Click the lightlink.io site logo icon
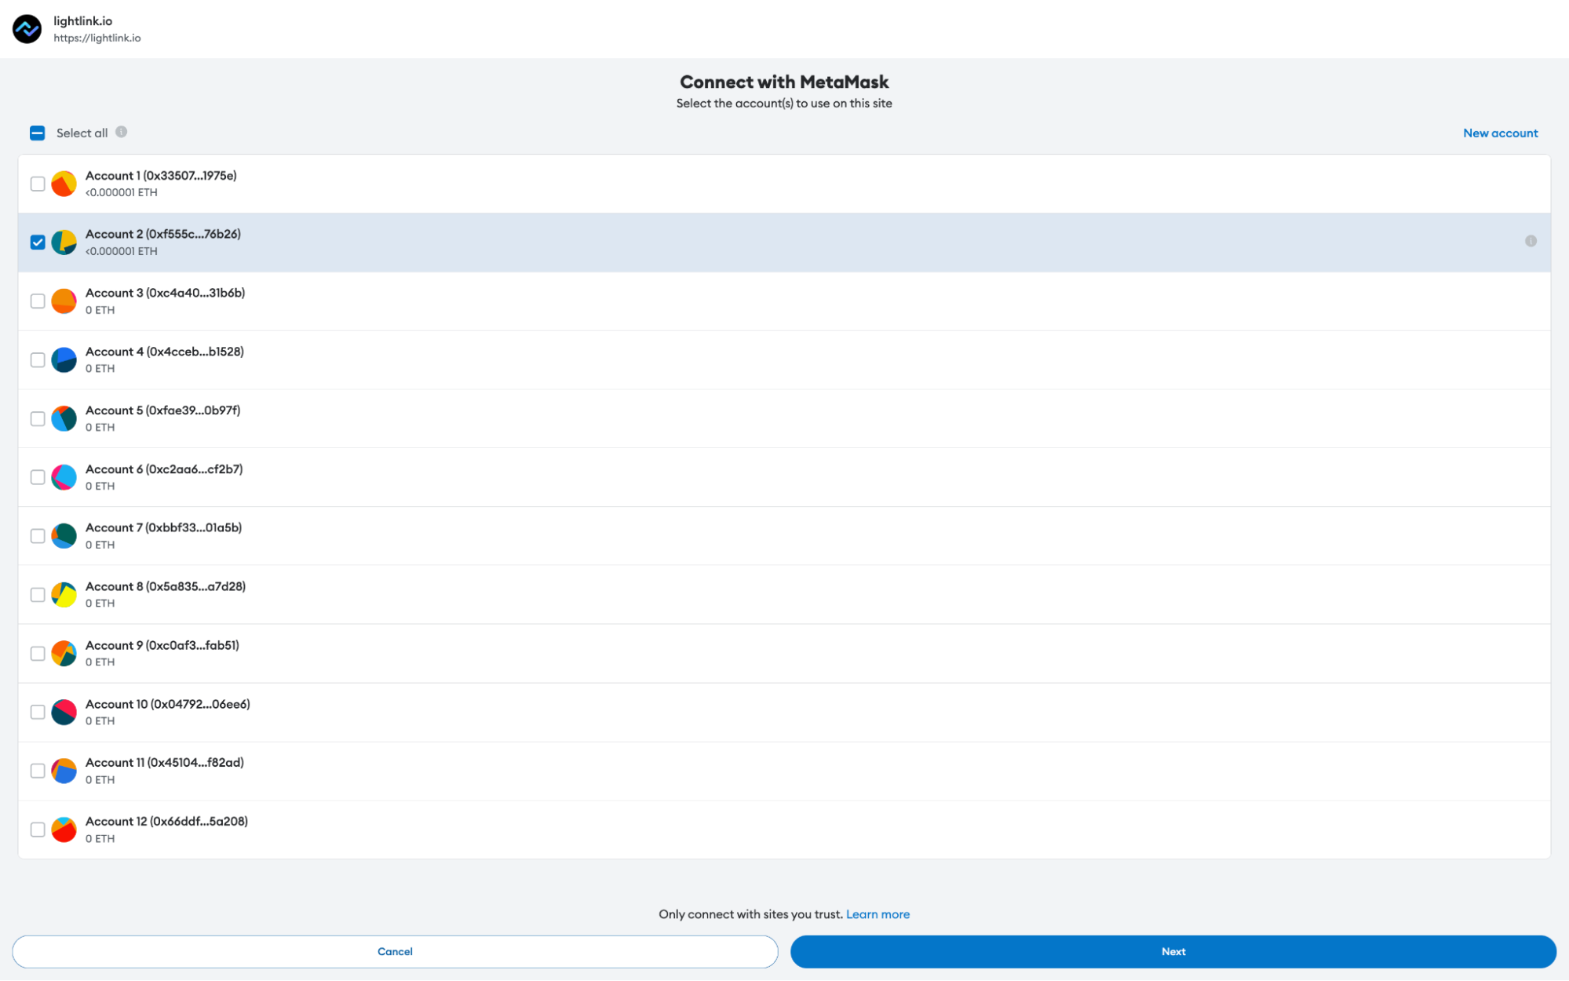Screen dimensions: 1569x981 (27, 29)
